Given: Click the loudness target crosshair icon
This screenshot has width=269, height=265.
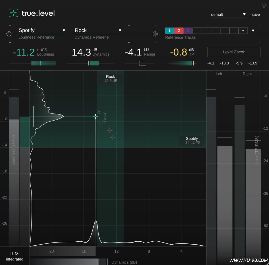Looking at the screenshot, I should pyautogui.click(x=9, y=34).
